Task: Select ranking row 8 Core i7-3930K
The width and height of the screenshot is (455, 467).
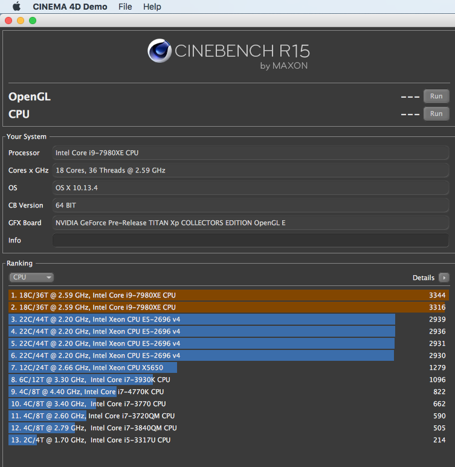Action: coord(228,380)
